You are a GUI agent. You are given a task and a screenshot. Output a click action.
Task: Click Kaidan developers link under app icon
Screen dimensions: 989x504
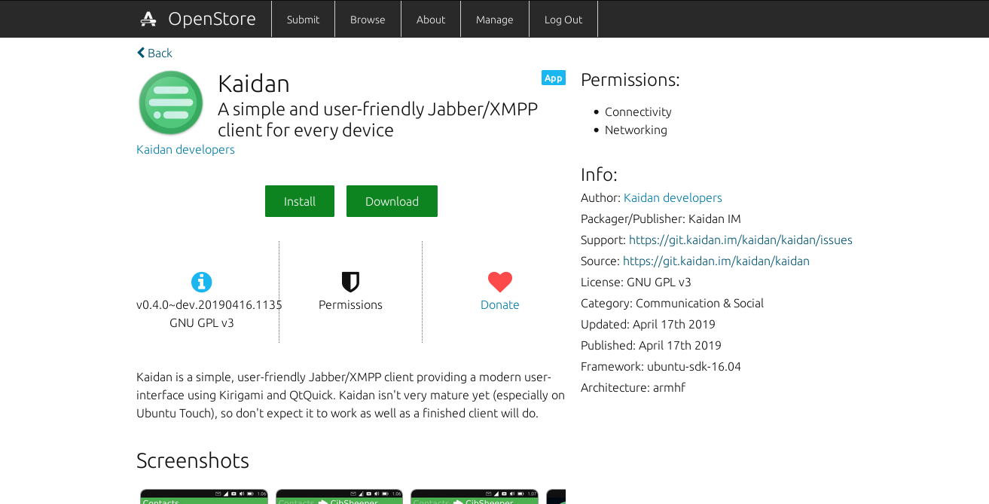pyautogui.click(x=185, y=149)
